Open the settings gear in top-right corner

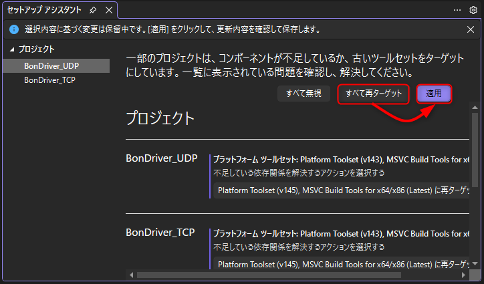click(473, 10)
